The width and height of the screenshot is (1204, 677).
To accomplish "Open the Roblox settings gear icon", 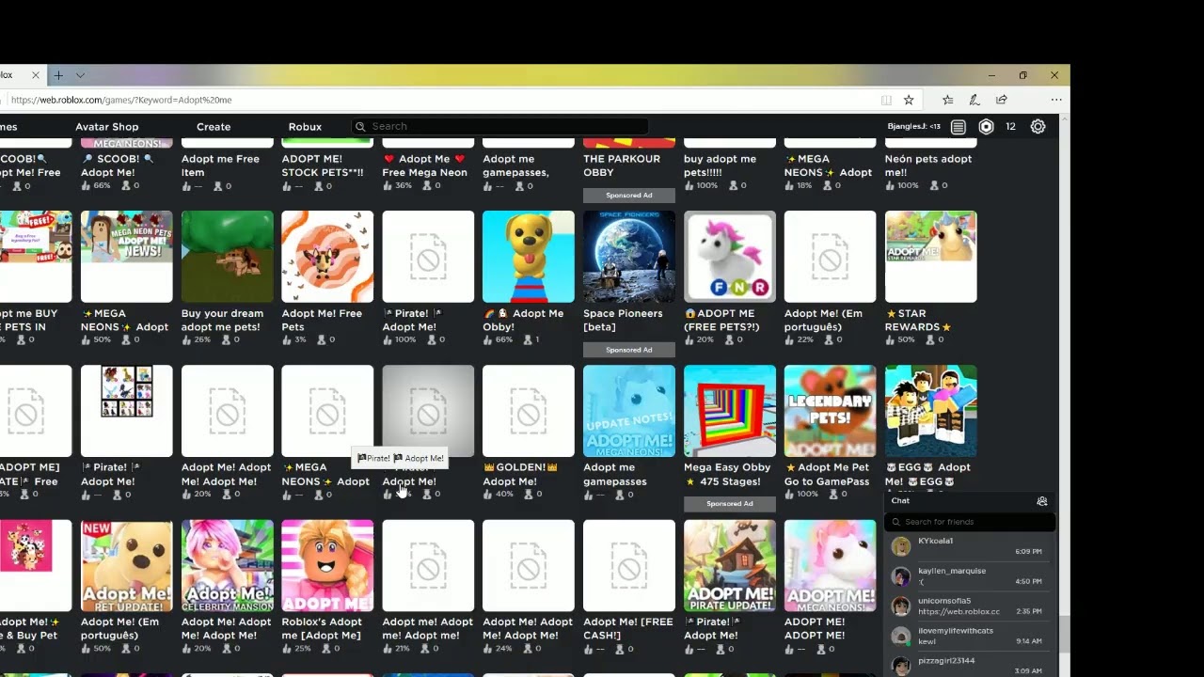I will (1038, 126).
